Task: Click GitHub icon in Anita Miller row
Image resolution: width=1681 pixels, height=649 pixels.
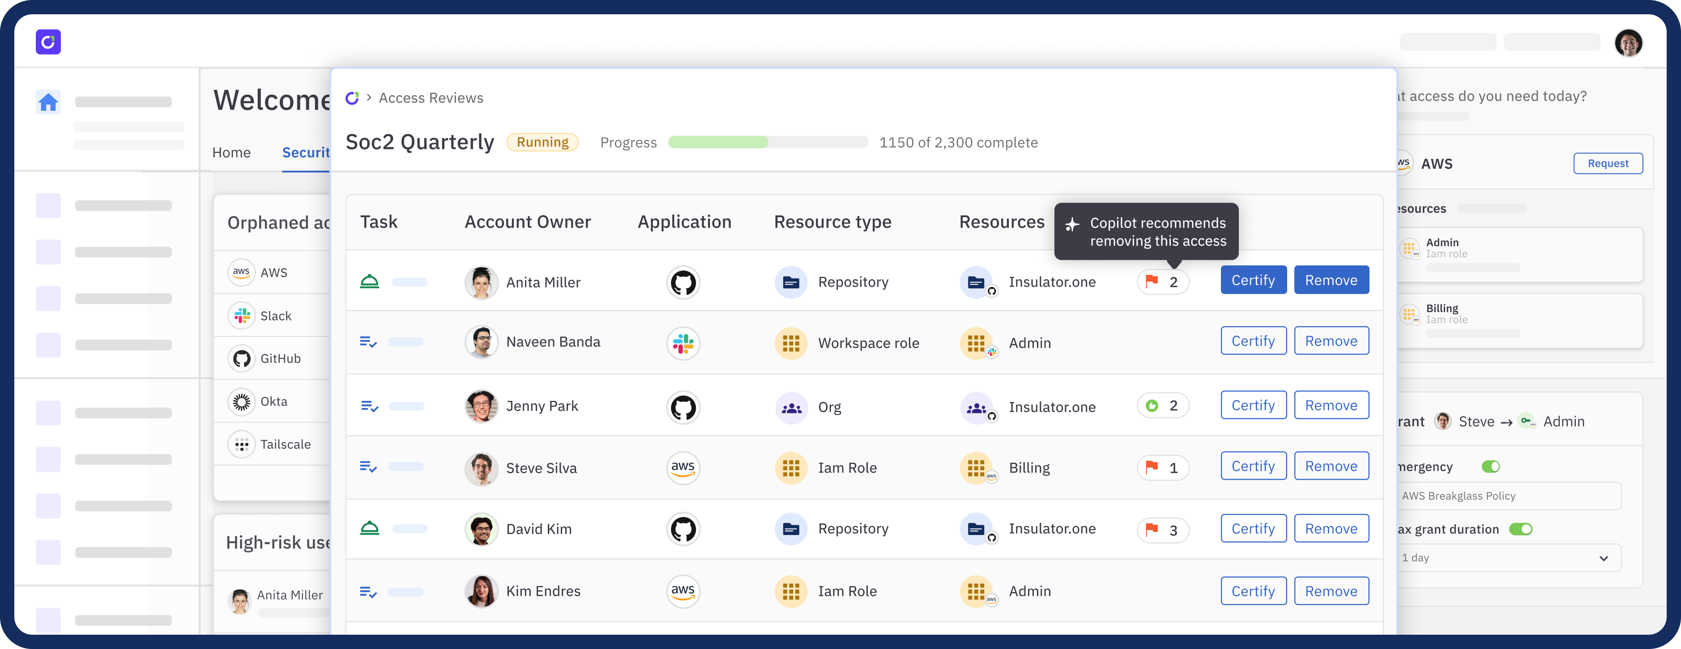Action: (x=683, y=283)
